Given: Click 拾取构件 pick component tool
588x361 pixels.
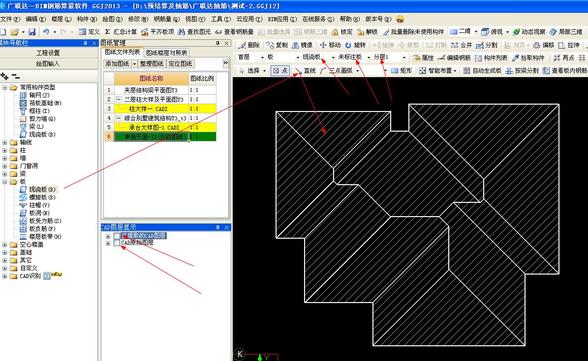Looking at the screenshot, I should [x=528, y=57].
